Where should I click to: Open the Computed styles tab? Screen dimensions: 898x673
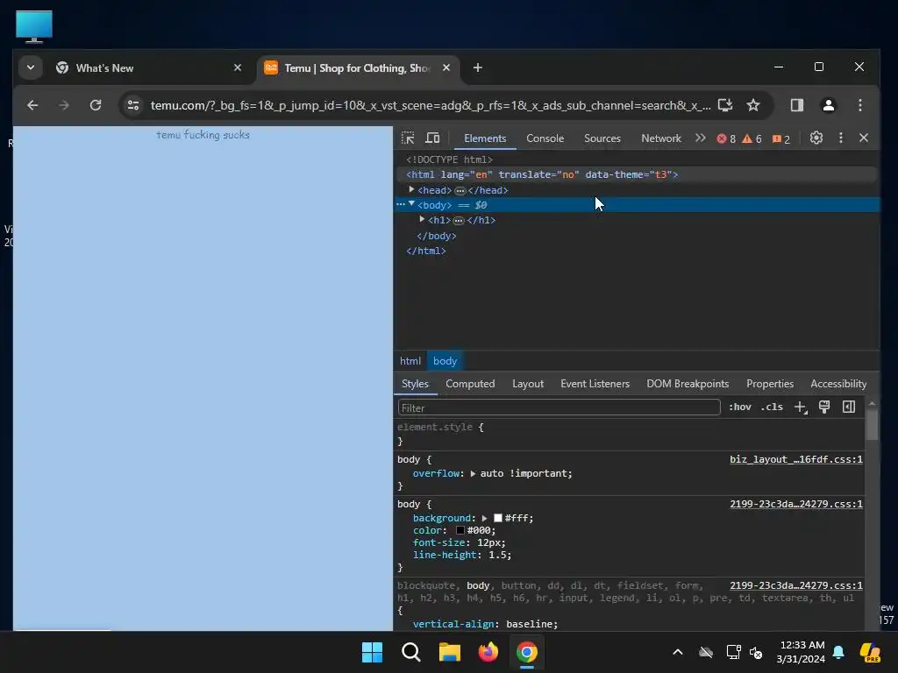click(470, 384)
